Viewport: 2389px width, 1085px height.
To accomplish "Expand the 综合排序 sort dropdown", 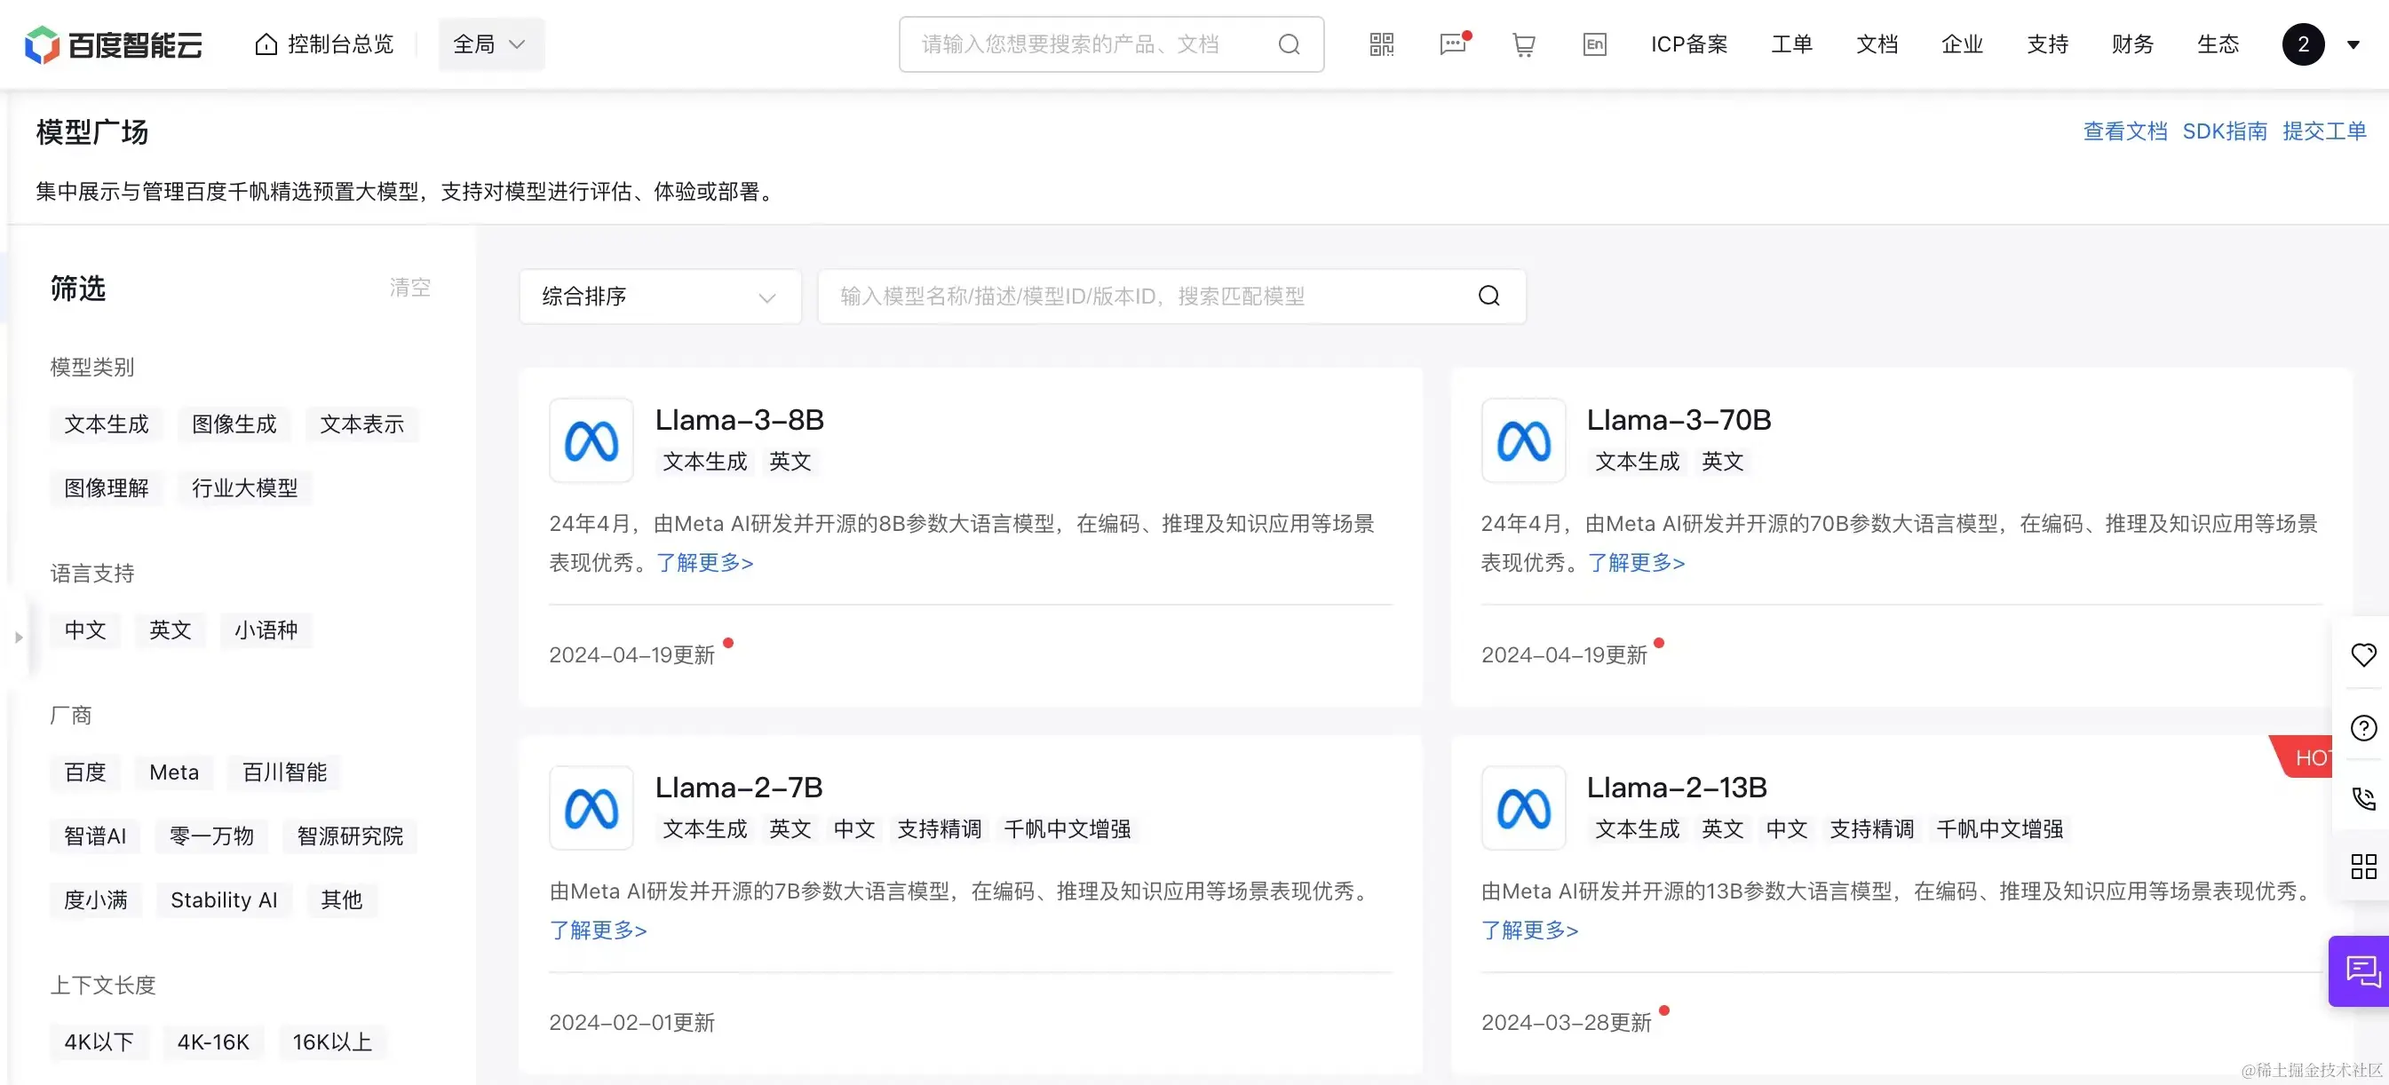I will pyautogui.click(x=659, y=297).
